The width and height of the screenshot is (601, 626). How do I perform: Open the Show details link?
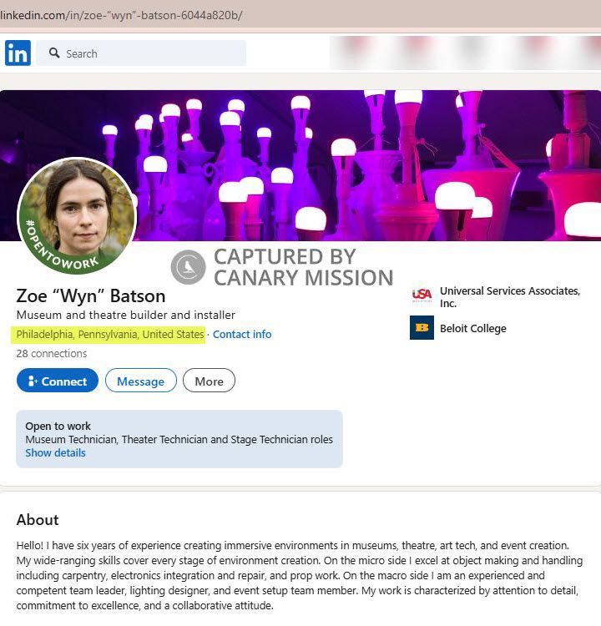pyautogui.click(x=55, y=453)
